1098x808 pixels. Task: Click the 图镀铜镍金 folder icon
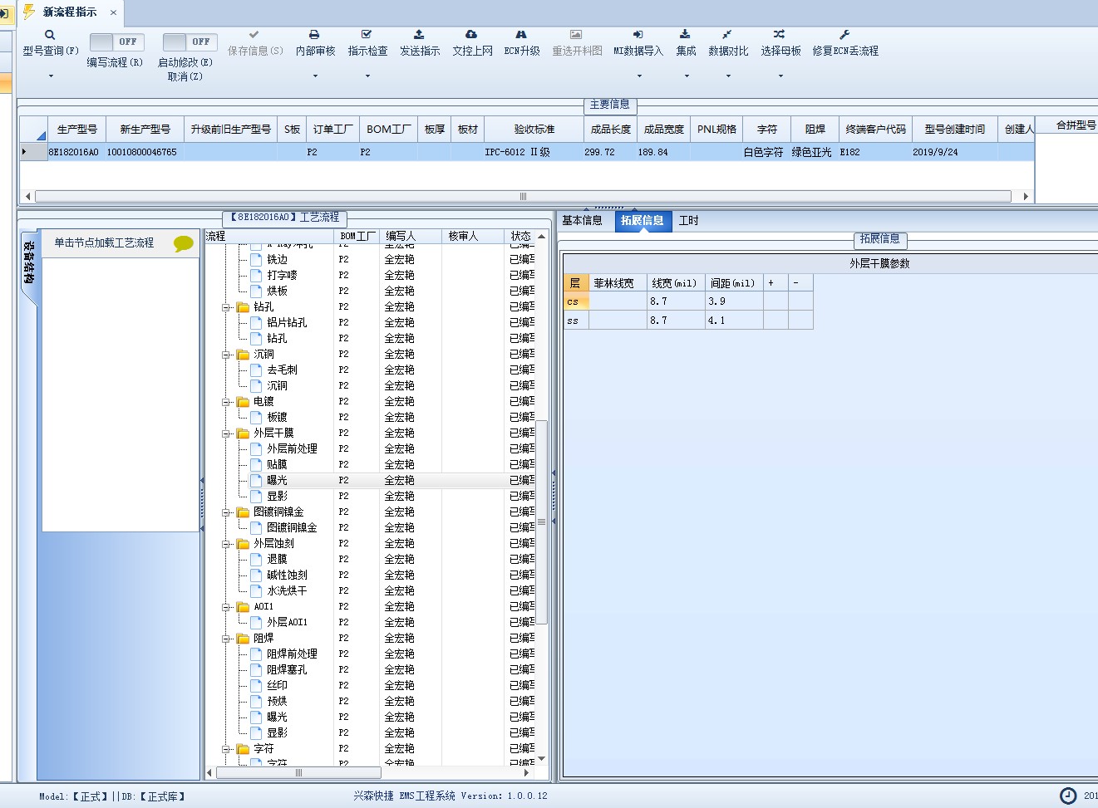point(243,512)
